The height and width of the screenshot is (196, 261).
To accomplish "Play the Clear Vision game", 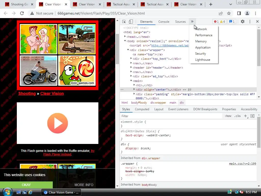I will coord(58,123).
